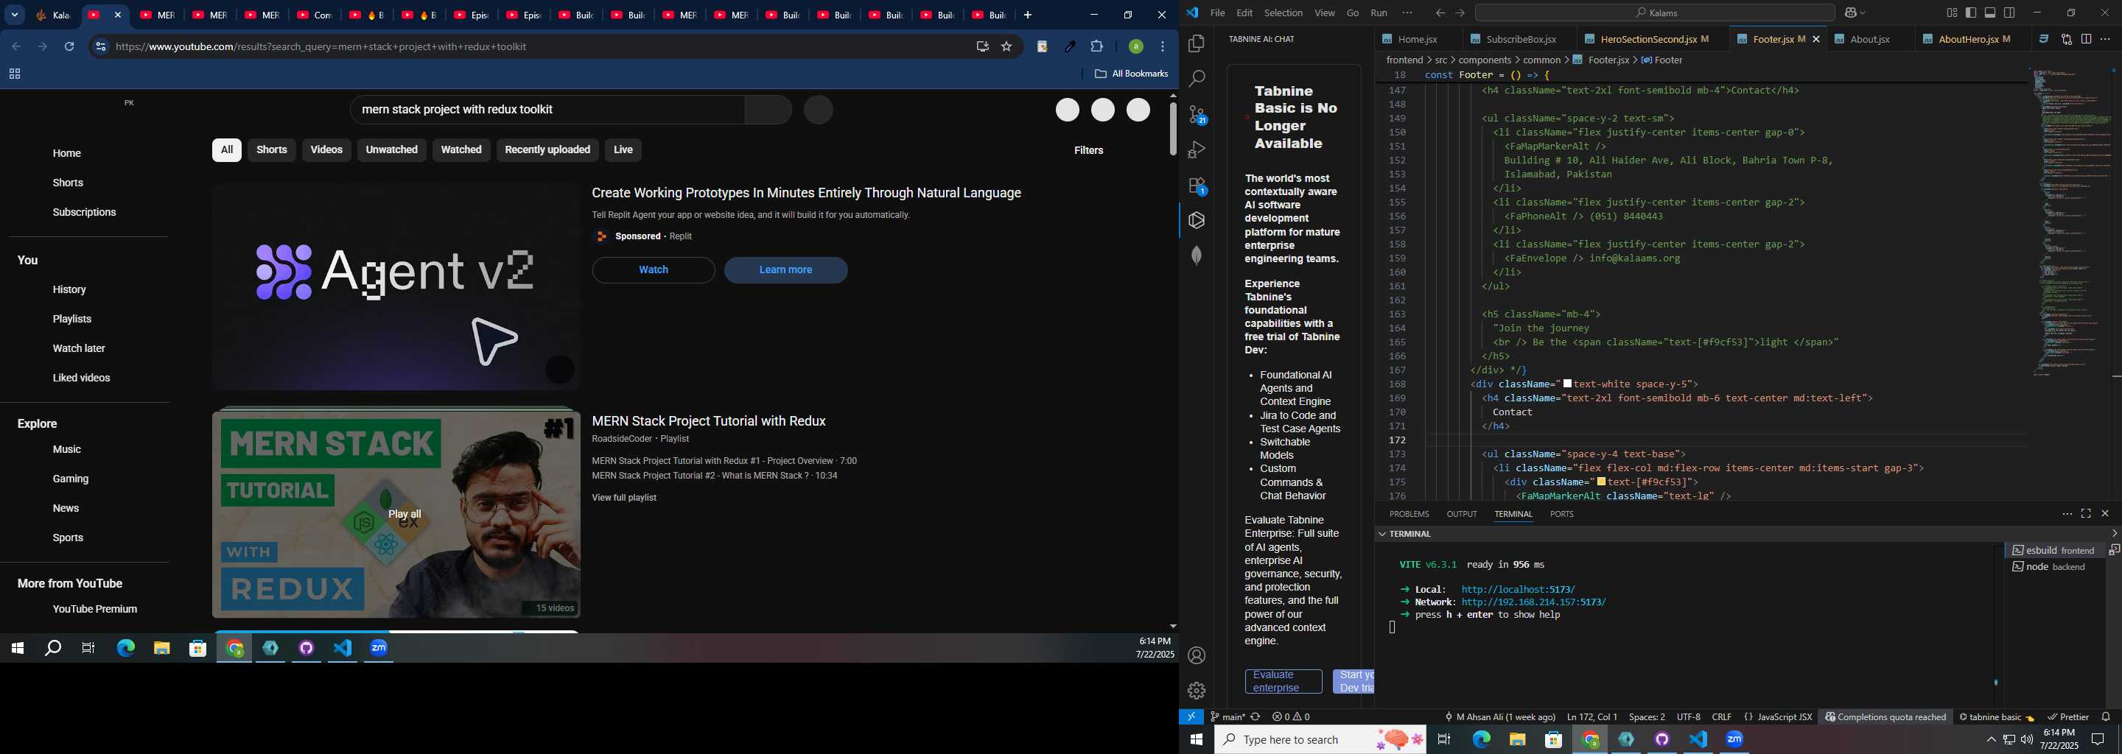
Task: Change indentation Spaces: 2
Action: pyautogui.click(x=1647, y=717)
